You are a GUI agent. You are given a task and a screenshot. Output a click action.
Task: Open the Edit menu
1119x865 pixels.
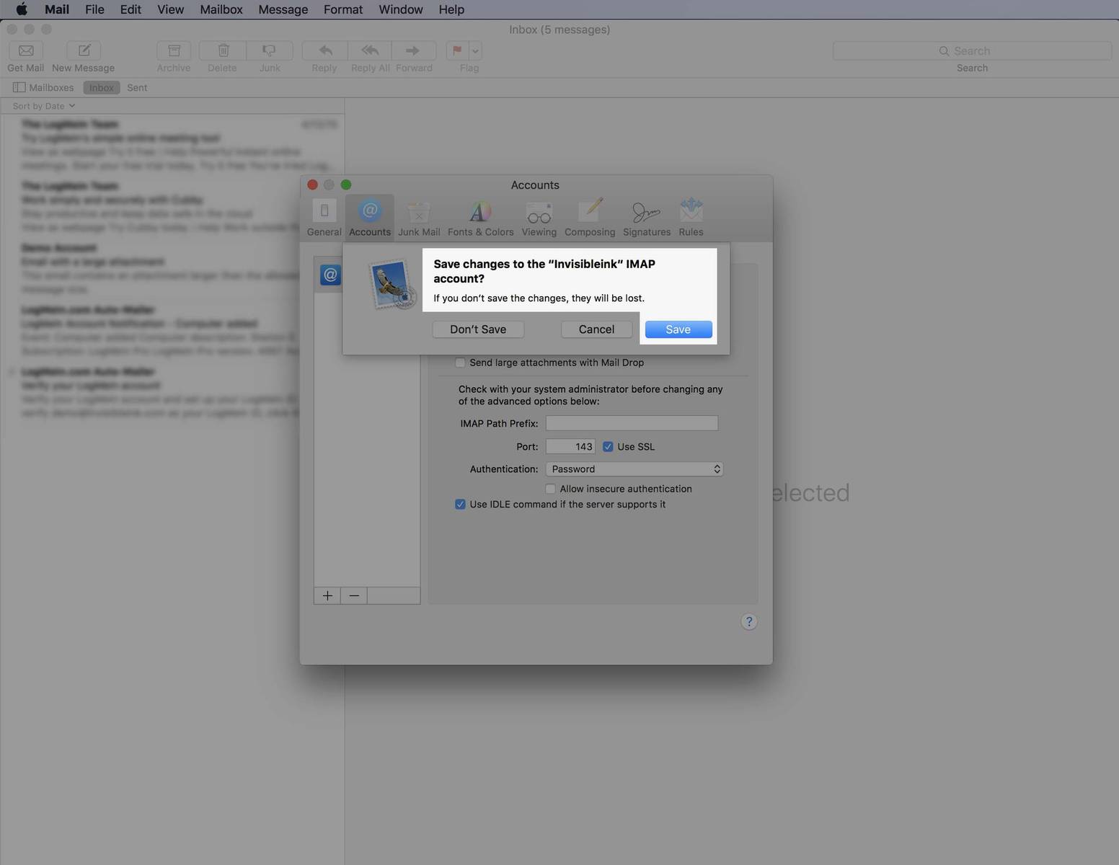[x=131, y=9]
